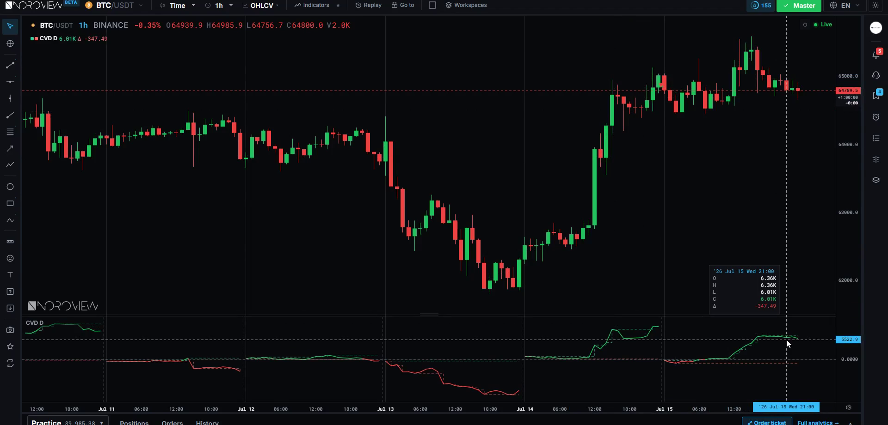888x425 pixels.
Task: Select the rectangle shape tool
Action: click(x=10, y=203)
